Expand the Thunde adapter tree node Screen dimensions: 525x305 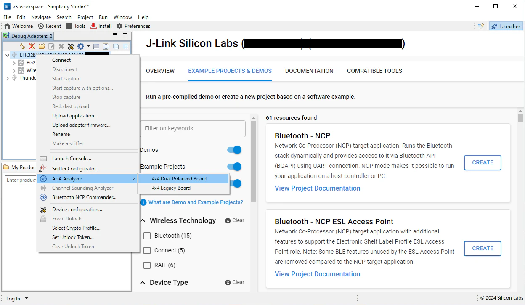(7, 78)
